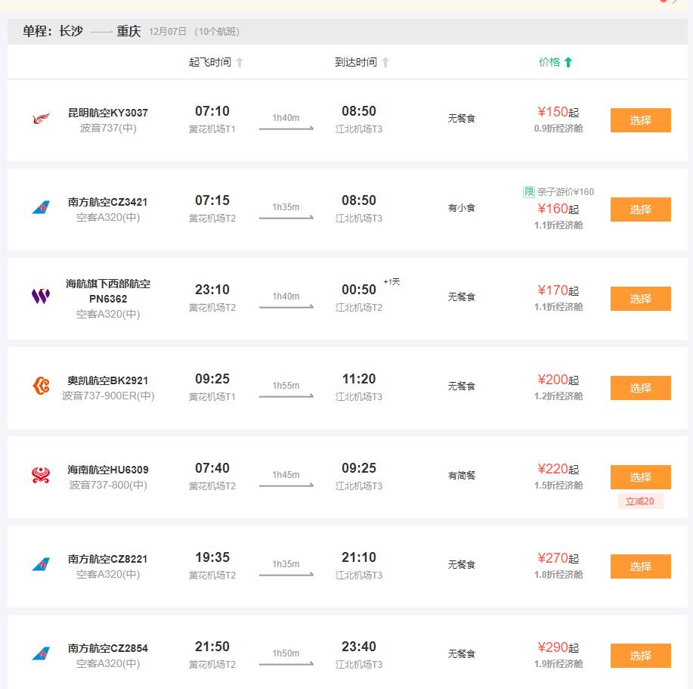Select the ¥160 CZ3421 flight

click(640, 209)
